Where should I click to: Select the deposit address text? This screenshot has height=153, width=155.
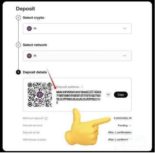pyautogui.click(x=79, y=97)
